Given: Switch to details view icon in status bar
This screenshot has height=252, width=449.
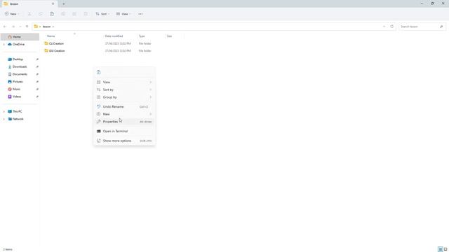Looking at the screenshot, I should pyautogui.click(x=441, y=249).
